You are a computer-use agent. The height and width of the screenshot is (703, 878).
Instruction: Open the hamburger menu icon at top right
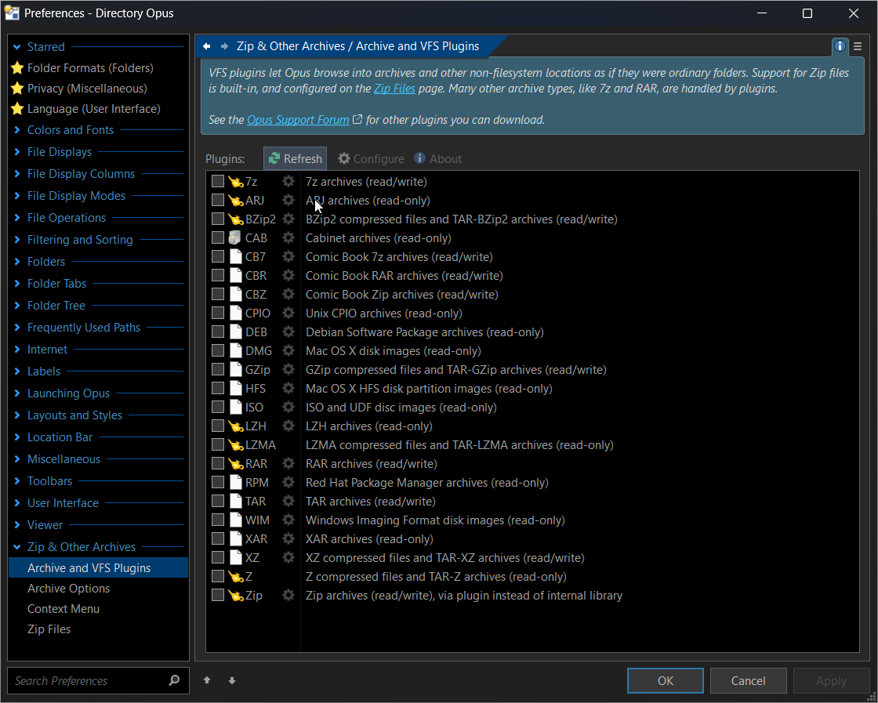tap(858, 47)
